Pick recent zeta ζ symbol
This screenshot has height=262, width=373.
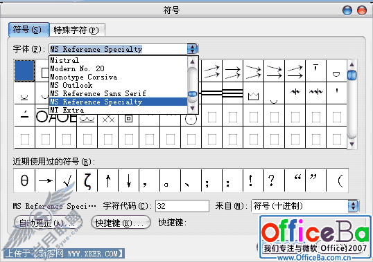87,180
